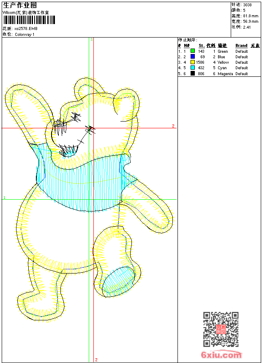Click 'Default' brand in the Green row
The width and height of the screenshot is (262, 363).
coord(242,51)
